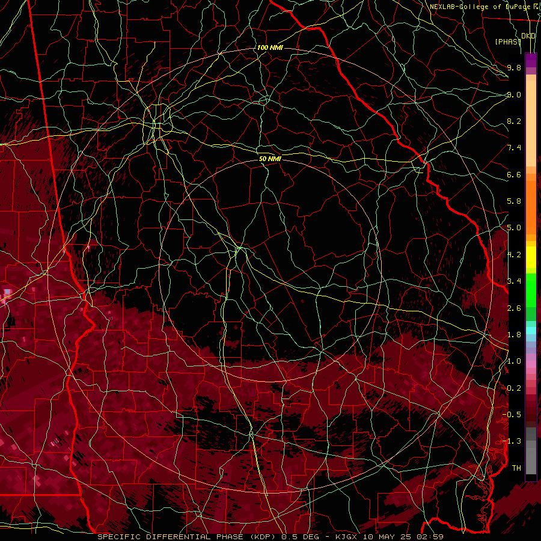Click the 6.6 value on the color scale
Image resolution: width=541 pixels, height=541 pixels.
[x=514, y=174]
